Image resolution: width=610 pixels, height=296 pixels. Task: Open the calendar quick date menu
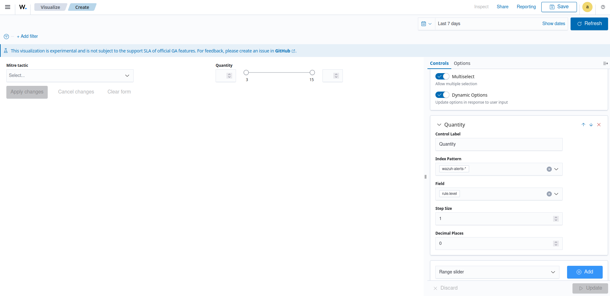pyautogui.click(x=426, y=24)
